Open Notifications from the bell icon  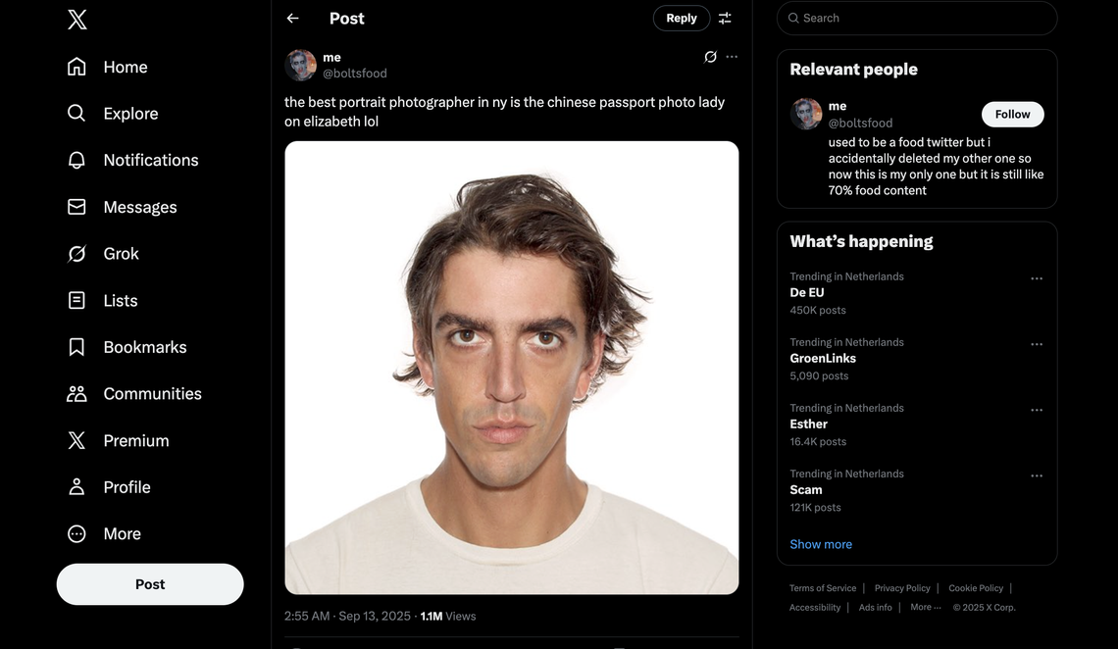[76, 160]
